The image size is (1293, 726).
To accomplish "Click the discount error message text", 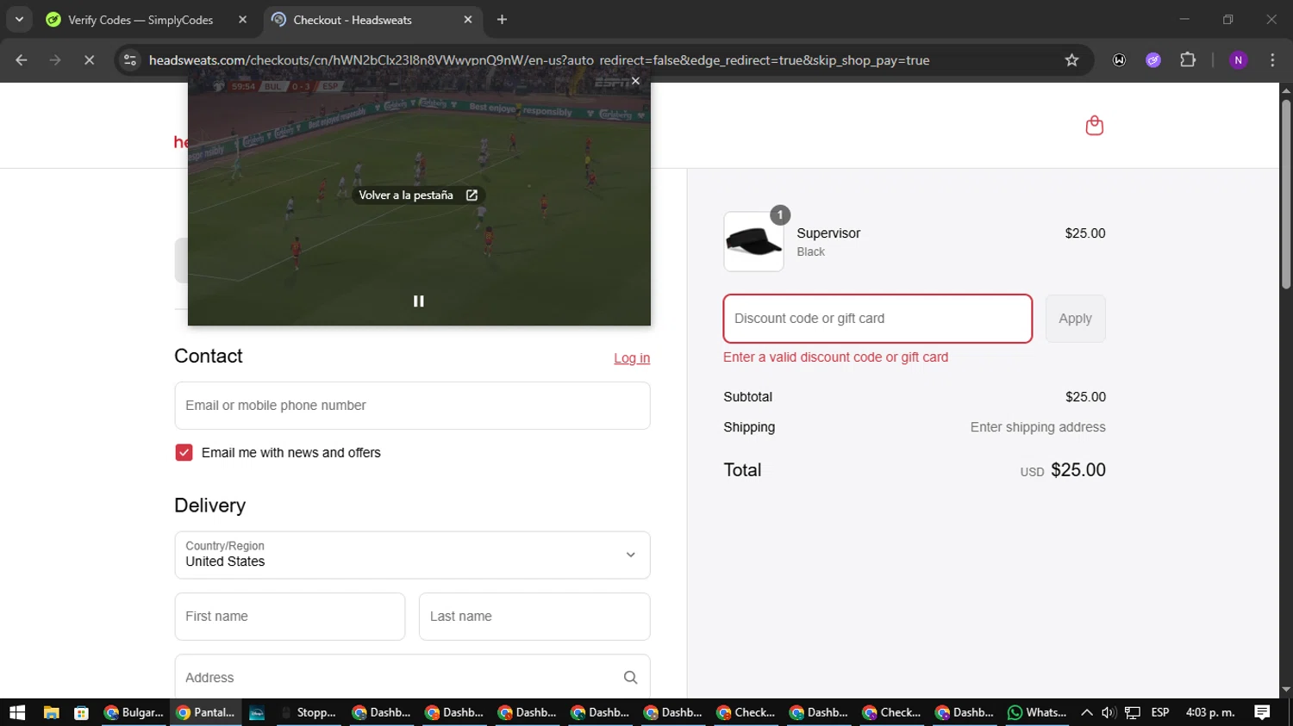I will point(835,357).
